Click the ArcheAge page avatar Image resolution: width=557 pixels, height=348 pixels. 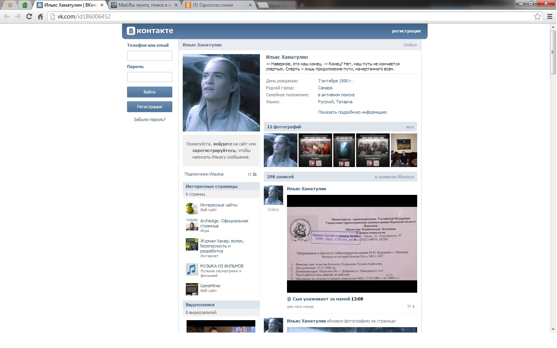click(192, 224)
